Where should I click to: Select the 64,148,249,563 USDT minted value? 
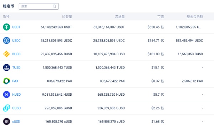pyautogui.click(x=56, y=27)
